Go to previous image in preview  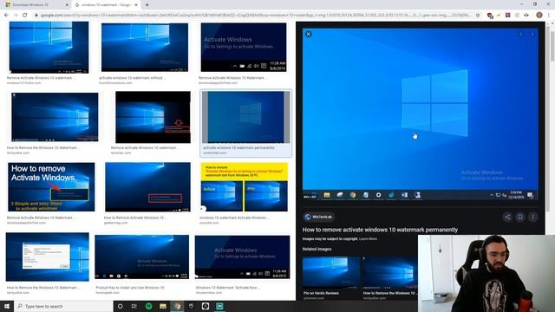(520, 34)
